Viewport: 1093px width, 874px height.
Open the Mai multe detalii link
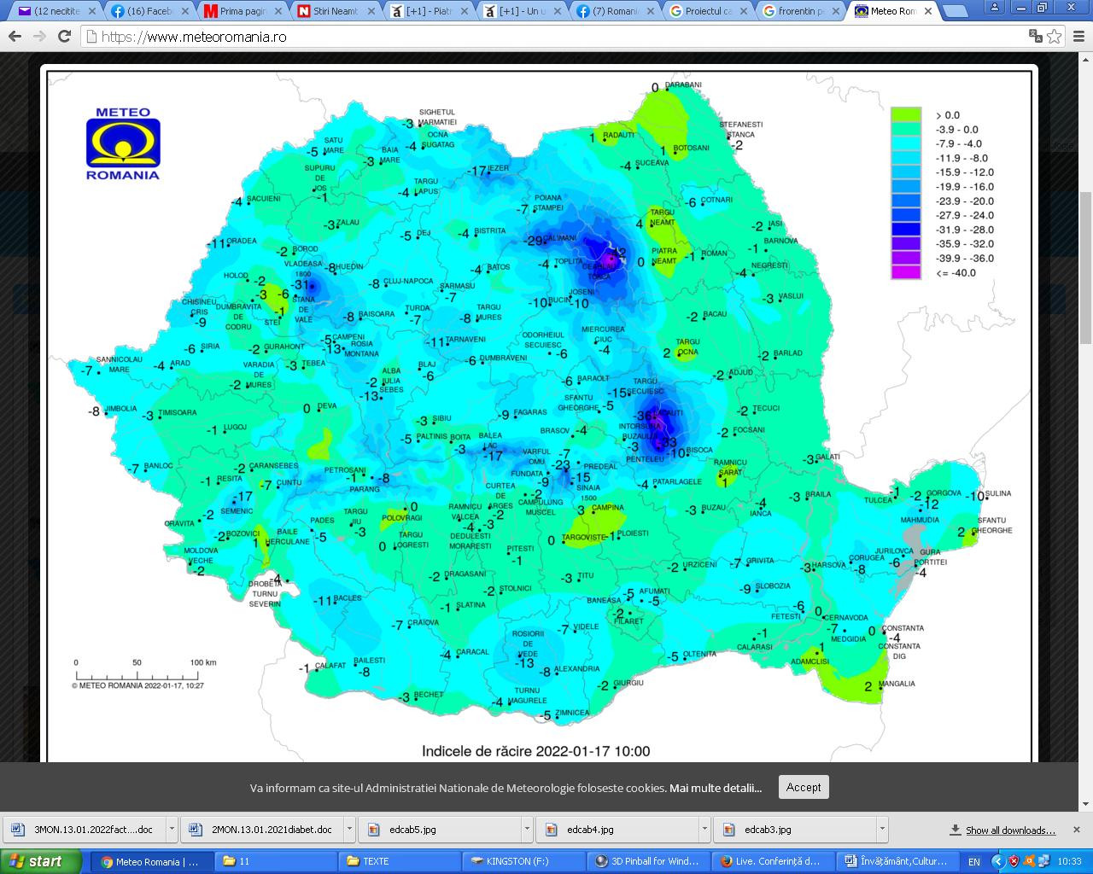[x=715, y=788]
